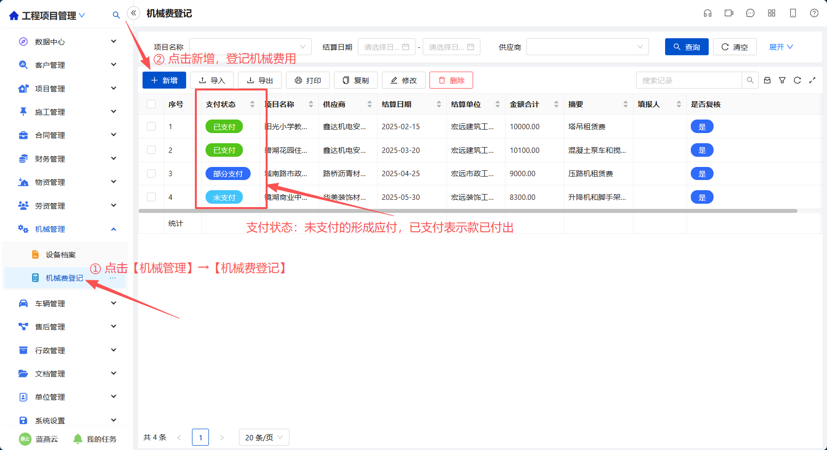Check the row 2 checkbox

point(151,150)
